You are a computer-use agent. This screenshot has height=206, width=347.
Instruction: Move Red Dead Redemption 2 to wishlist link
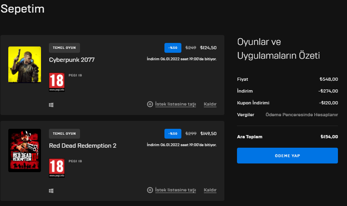pyautogui.click(x=175, y=190)
